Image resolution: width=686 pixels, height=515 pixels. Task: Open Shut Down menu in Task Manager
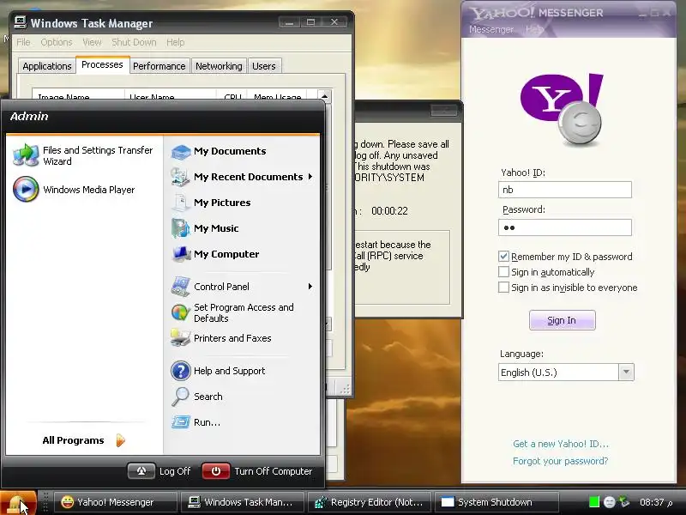coord(134,42)
